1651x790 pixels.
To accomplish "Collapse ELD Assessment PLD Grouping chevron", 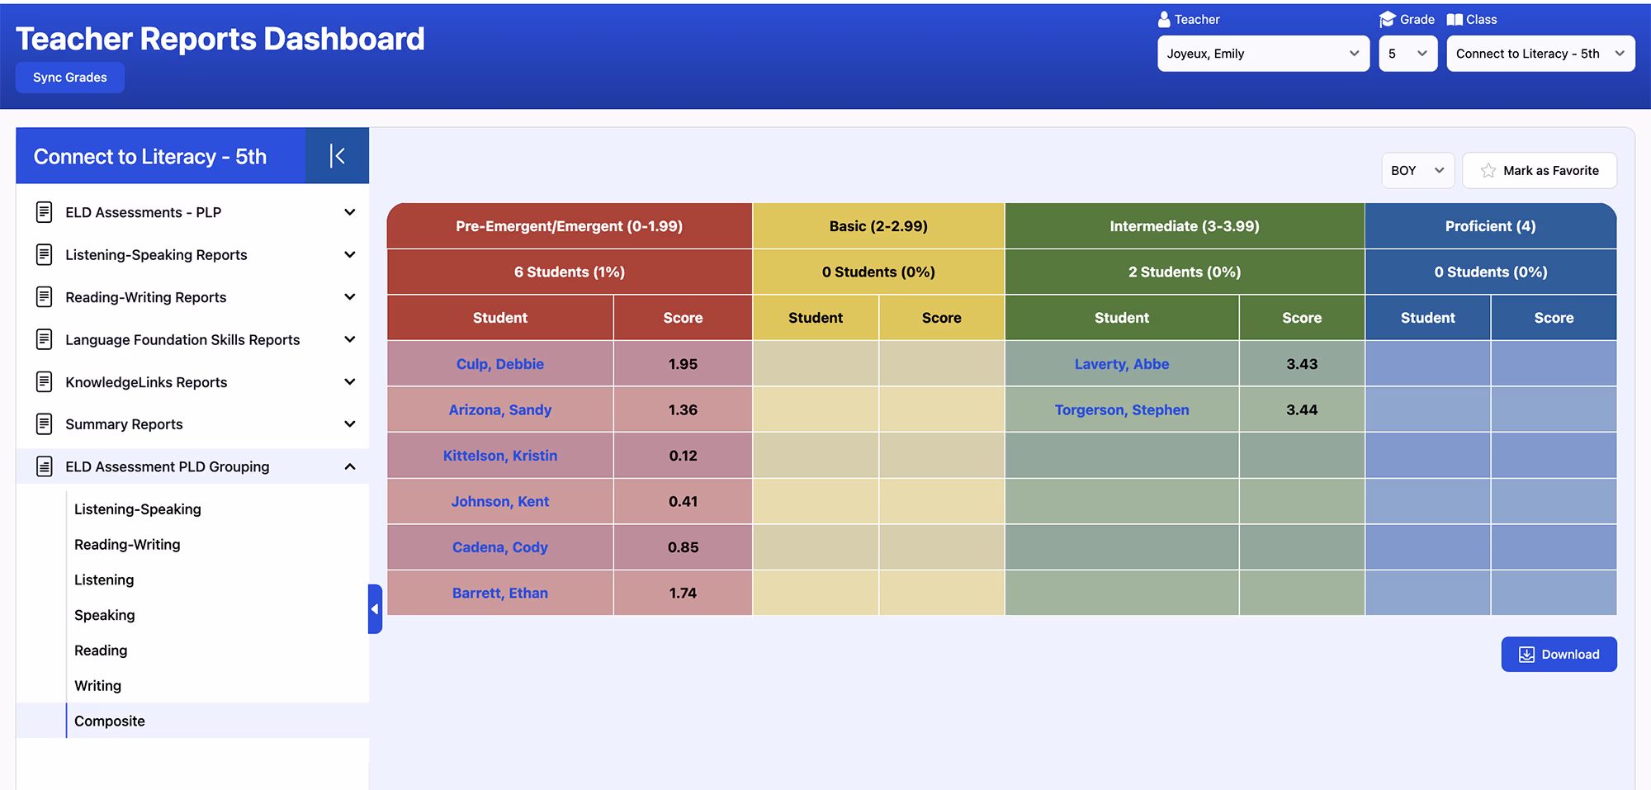I will point(350,466).
